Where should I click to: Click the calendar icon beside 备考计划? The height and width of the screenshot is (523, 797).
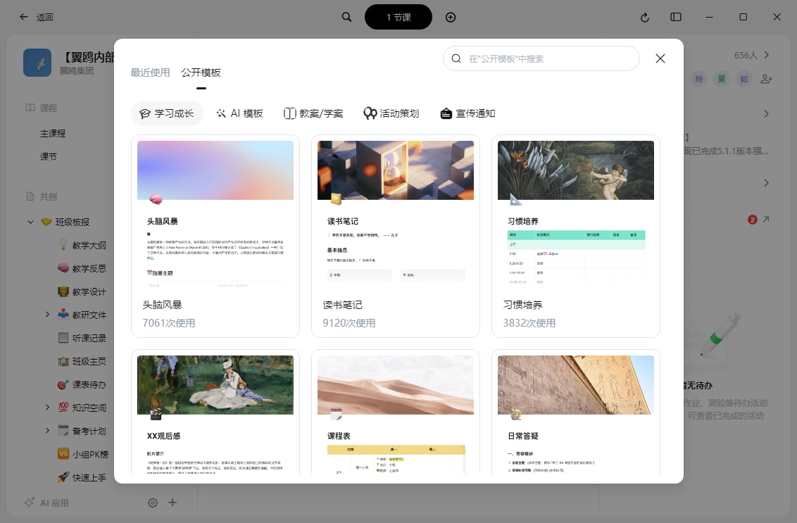[x=63, y=431]
